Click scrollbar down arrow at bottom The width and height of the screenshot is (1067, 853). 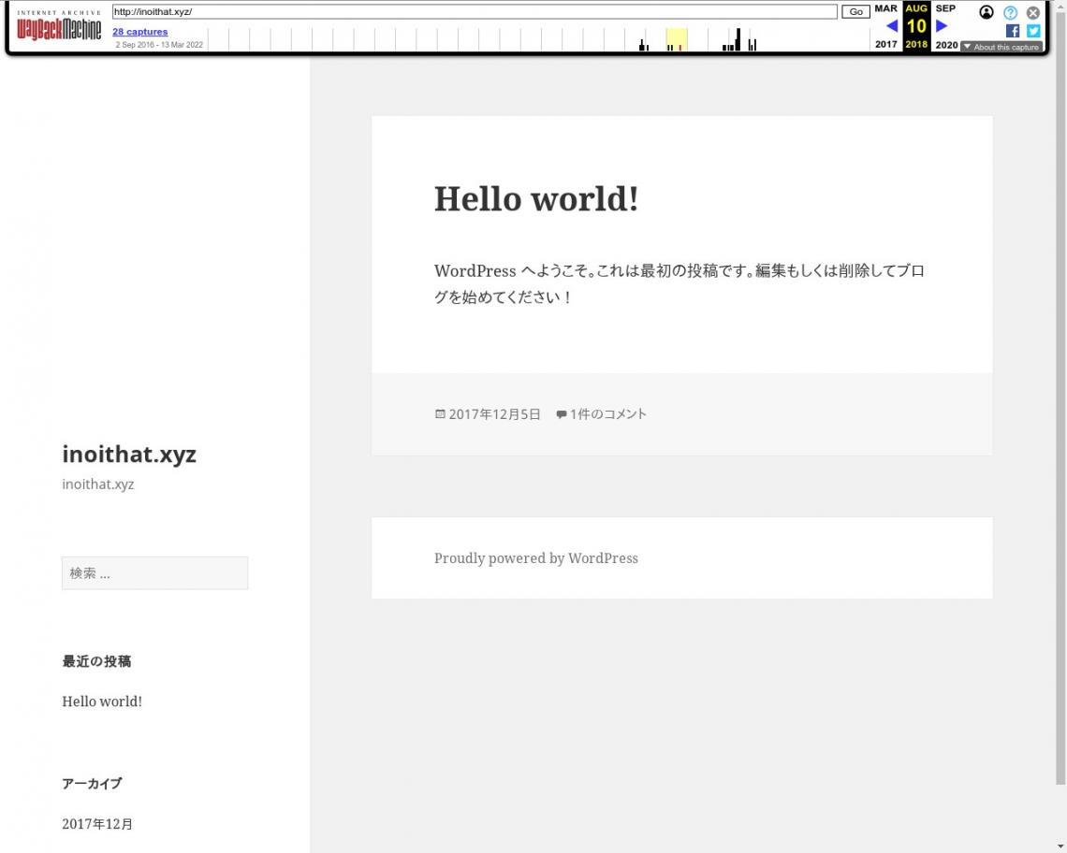(1060, 846)
